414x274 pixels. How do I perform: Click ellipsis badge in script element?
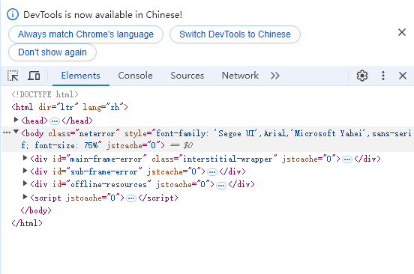pos(131,198)
